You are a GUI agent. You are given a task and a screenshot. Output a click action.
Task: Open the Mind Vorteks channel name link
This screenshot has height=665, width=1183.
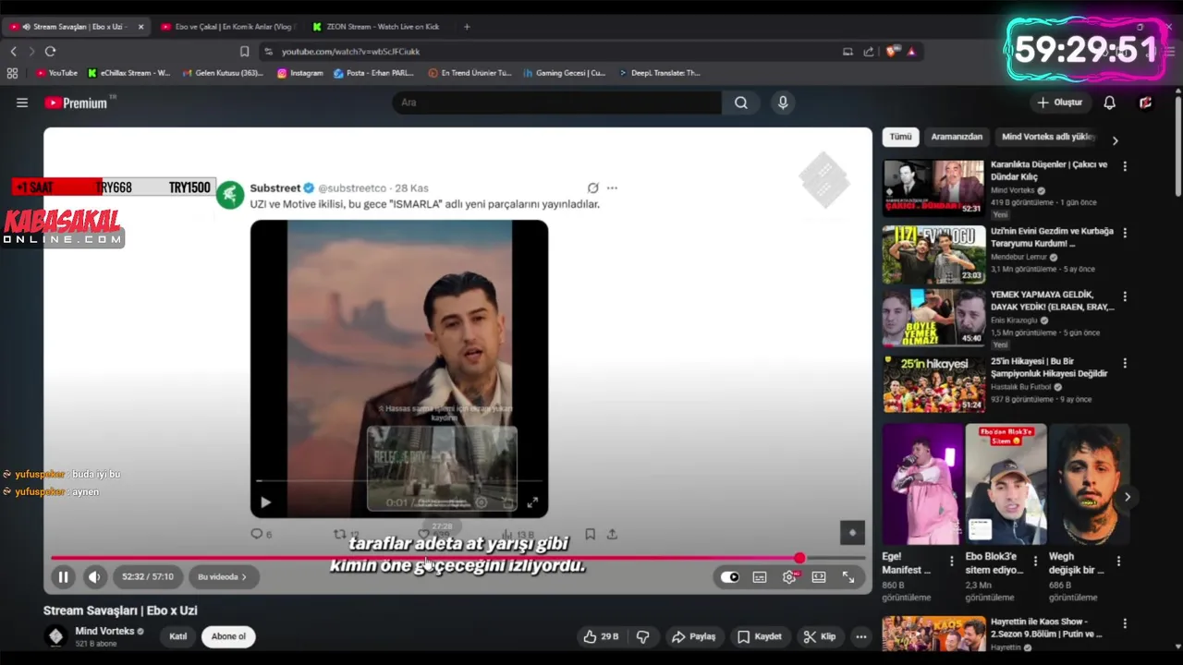coord(104,631)
